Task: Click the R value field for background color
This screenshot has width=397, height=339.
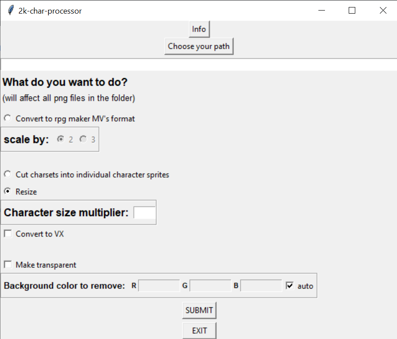Action: pyautogui.click(x=159, y=285)
